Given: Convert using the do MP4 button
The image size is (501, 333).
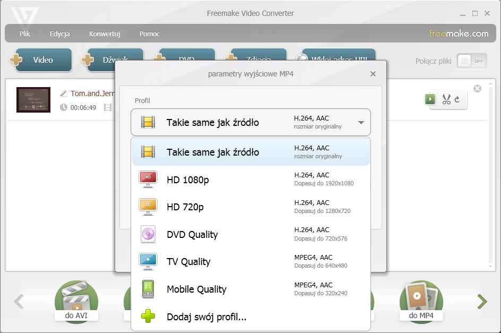Looking at the screenshot, I should (421, 301).
